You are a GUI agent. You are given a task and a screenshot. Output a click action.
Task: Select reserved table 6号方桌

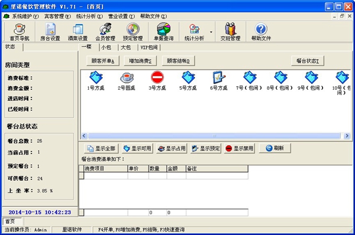(x=219, y=81)
